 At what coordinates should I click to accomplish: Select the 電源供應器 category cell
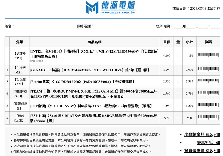[x=19, y=106]
